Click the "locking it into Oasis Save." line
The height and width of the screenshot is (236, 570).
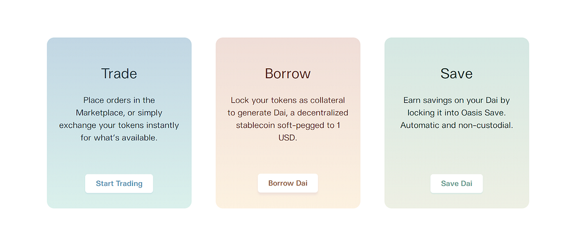456,113
